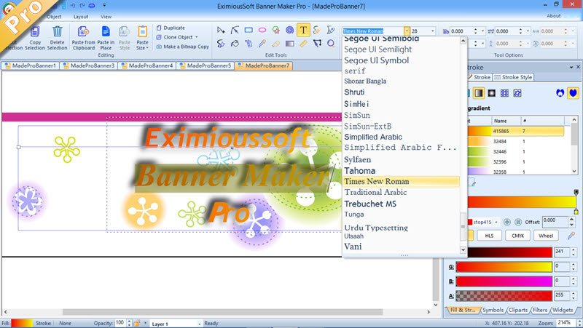Click the Paste in Place icon
The height and width of the screenshot is (328, 583).
(x=106, y=32)
